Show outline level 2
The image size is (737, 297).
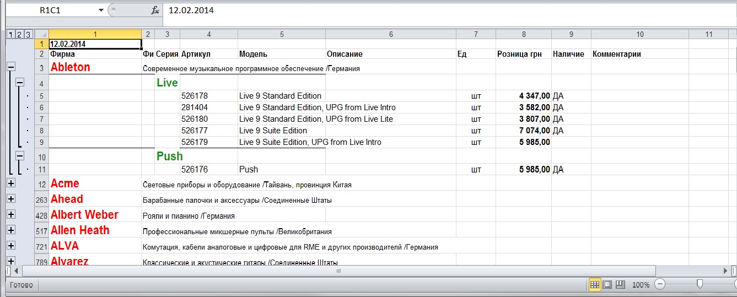click(19, 34)
